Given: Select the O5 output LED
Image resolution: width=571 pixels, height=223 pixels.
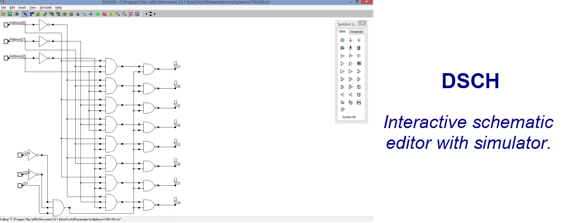Looking at the screenshot, I should click(x=176, y=103).
